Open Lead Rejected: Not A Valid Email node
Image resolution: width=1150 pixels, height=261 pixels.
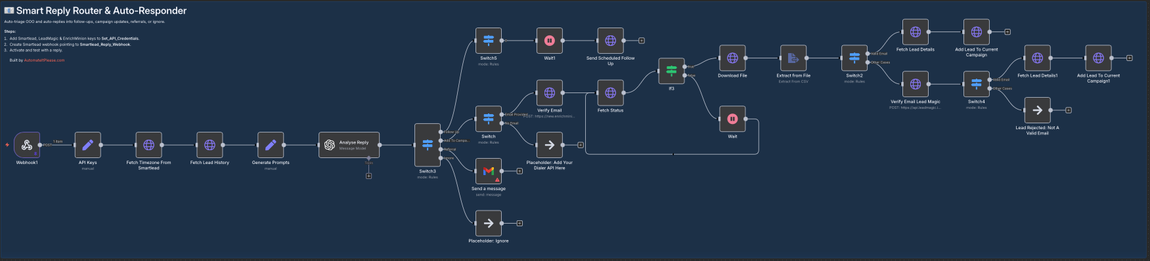coord(1038,110)
